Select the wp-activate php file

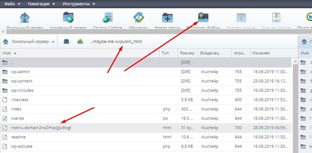tap(146, 147)
